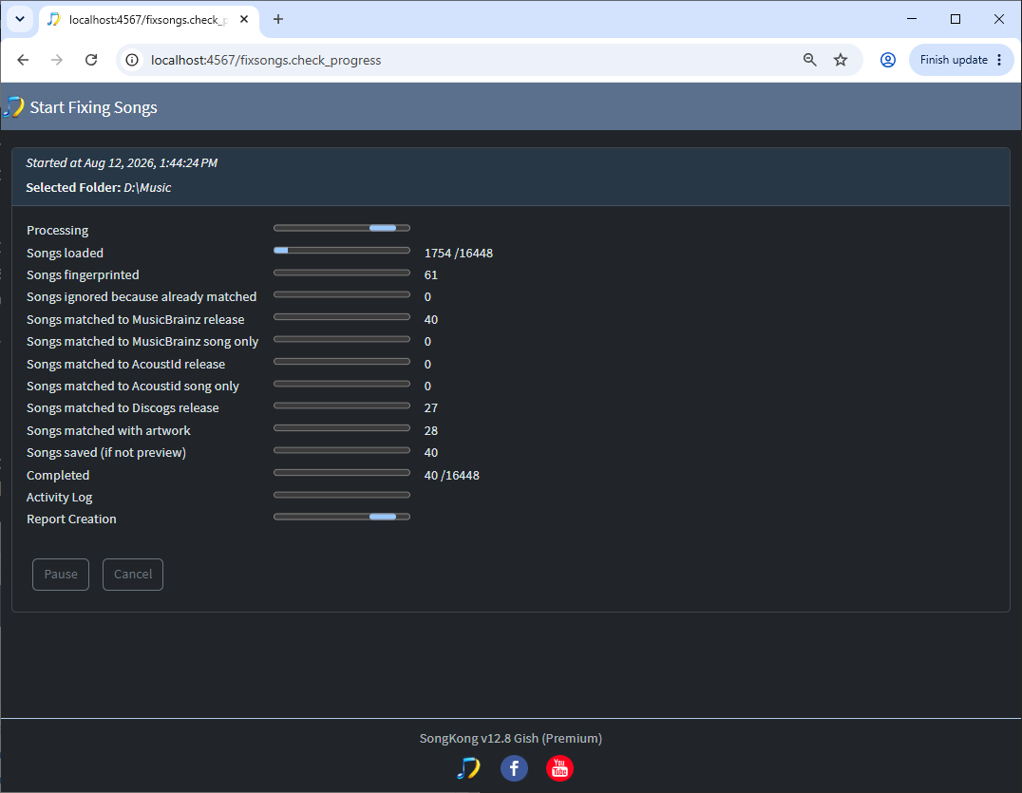Reload the page with the refresh icon

pos(91,60)
